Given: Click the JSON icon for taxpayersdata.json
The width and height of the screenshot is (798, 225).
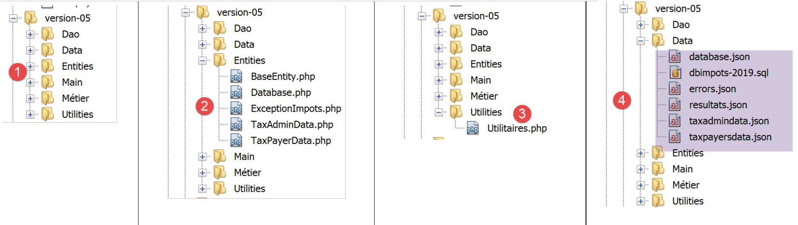Looking at the screenshot, I should (x=674, y=137).
